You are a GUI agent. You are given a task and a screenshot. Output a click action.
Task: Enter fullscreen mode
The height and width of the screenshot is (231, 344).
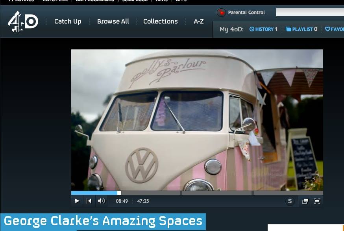317,201
